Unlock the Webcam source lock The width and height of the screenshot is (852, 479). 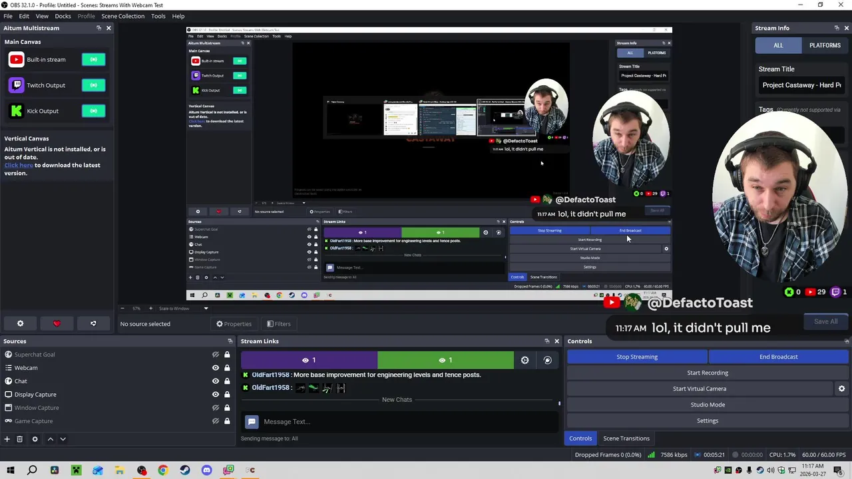tap(227, 368)
